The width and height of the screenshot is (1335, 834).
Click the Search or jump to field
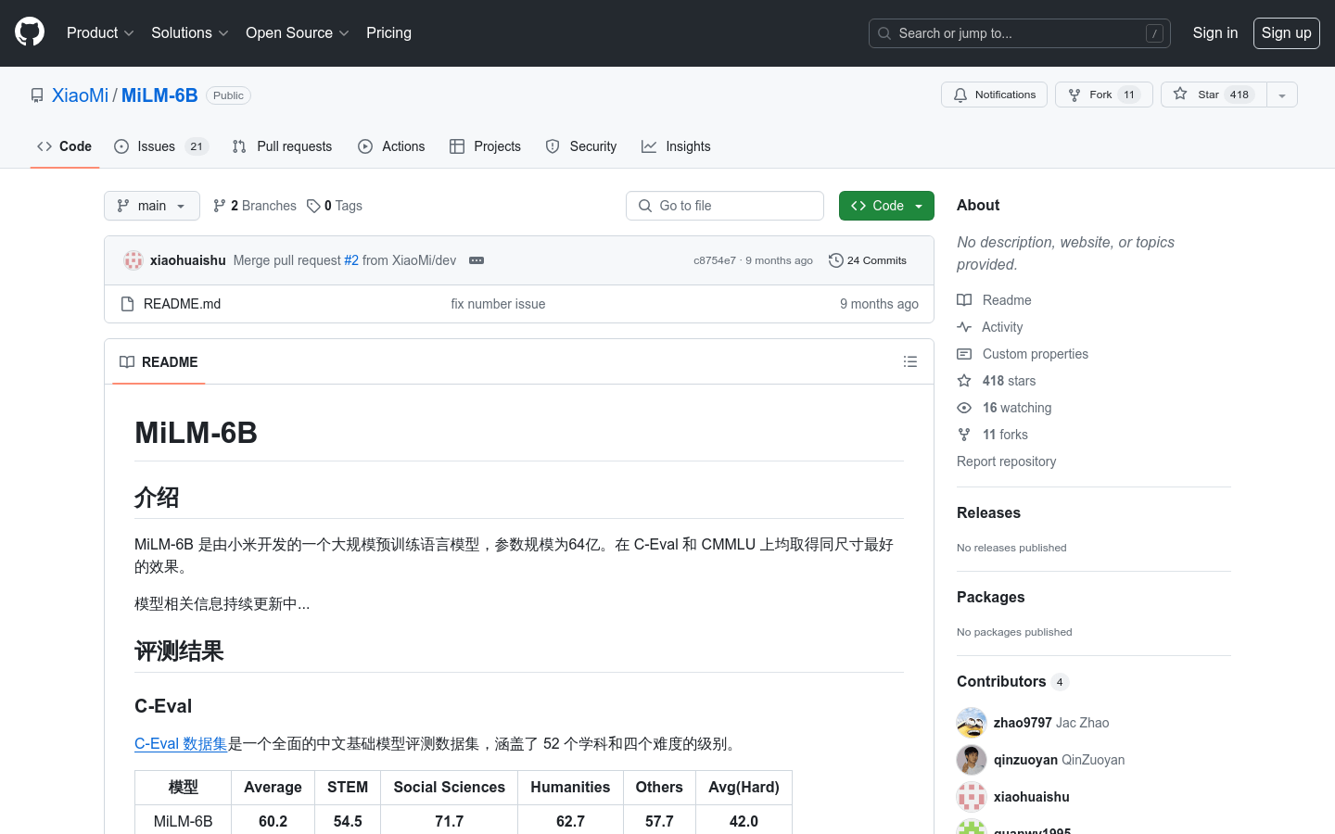pyautogui.click(x=1019, y=33)
